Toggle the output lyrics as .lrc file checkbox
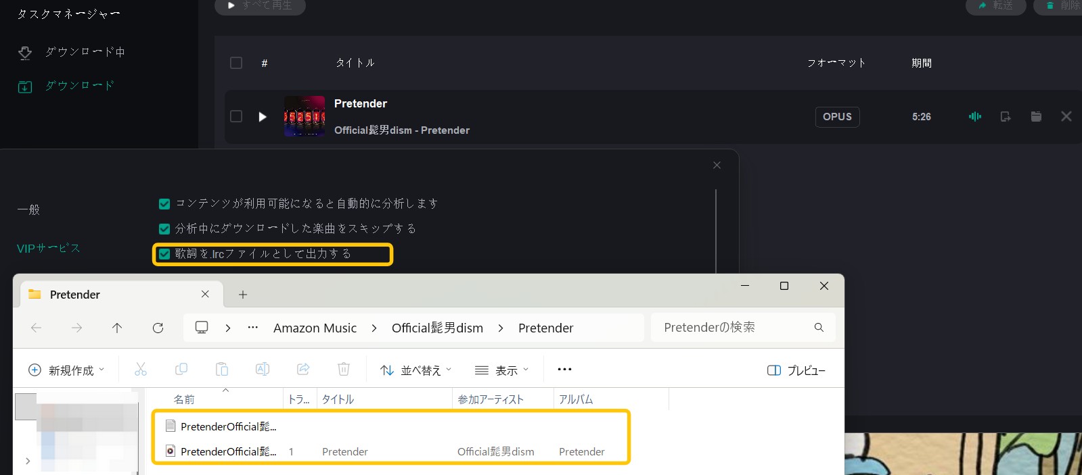This screenshot has height=475, width=1082. [164, 254]
